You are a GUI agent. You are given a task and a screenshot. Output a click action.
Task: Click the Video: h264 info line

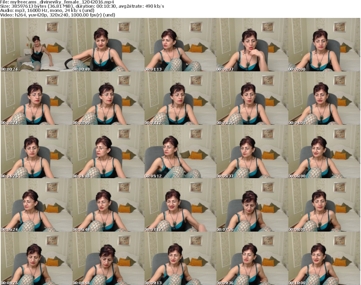(57, 15)
